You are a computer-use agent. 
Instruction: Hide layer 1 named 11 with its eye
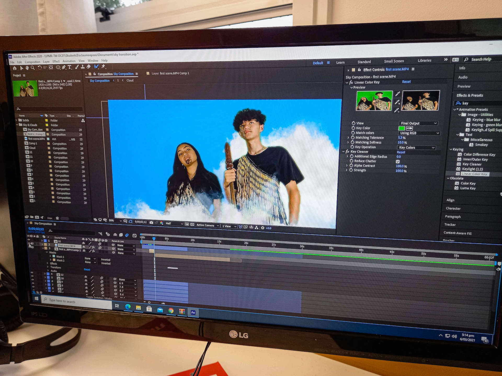[x=29, y=239]
